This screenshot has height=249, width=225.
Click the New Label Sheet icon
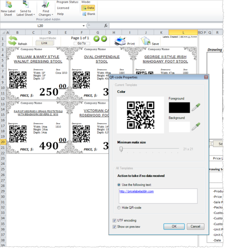tap(8, 4)
